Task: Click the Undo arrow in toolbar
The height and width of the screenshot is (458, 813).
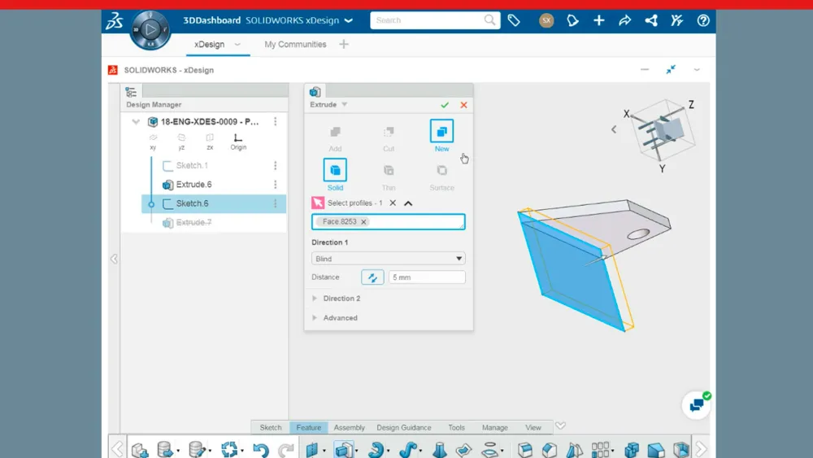Action: tap(261, 450)
